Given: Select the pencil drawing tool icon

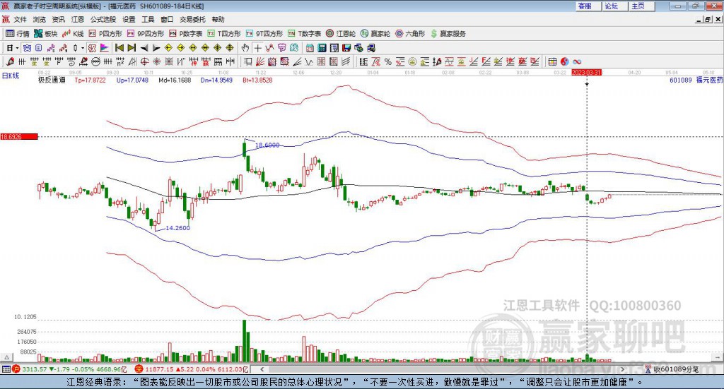Looking at the screenshot, I should click(x=10, y=61).
